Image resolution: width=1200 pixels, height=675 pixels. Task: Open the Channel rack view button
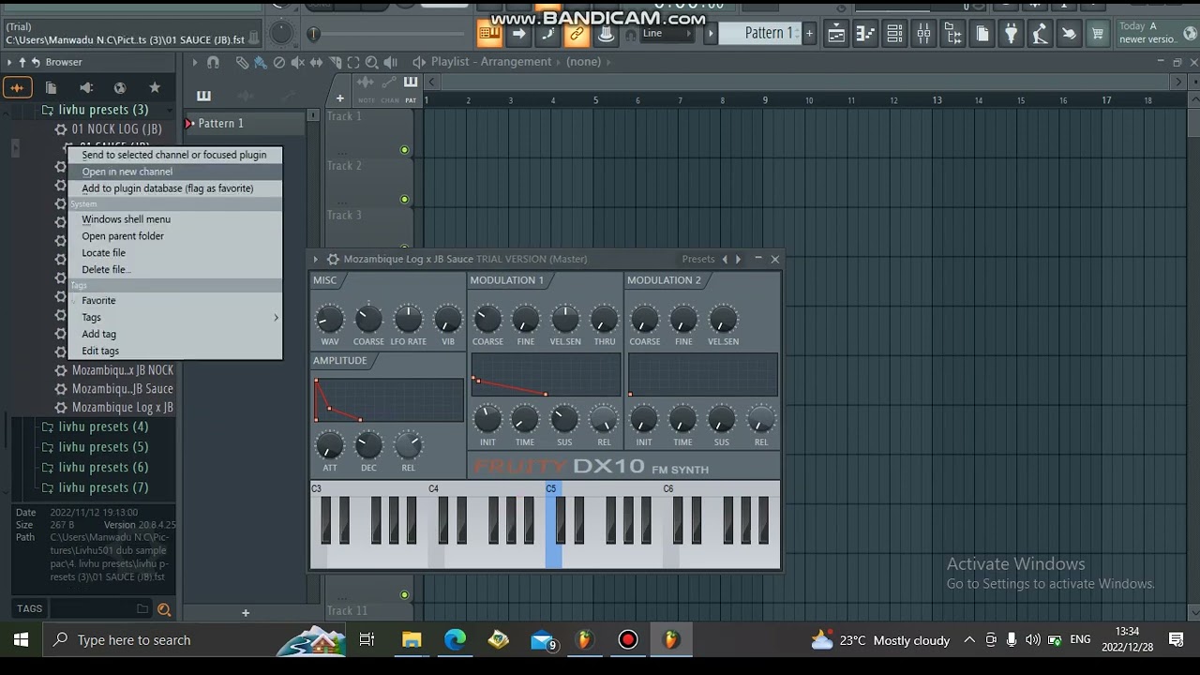894,35
